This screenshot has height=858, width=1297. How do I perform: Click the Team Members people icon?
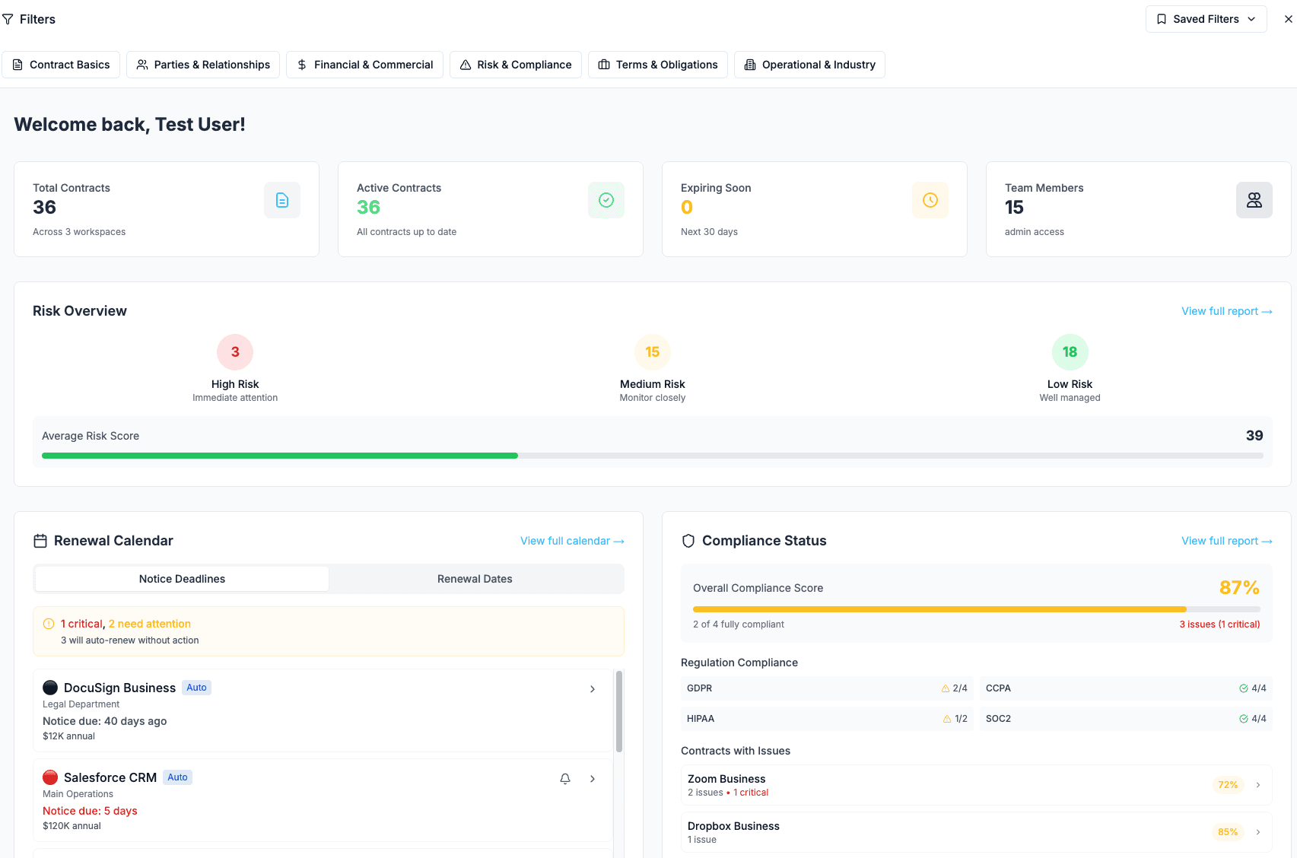pos(1254,199)
